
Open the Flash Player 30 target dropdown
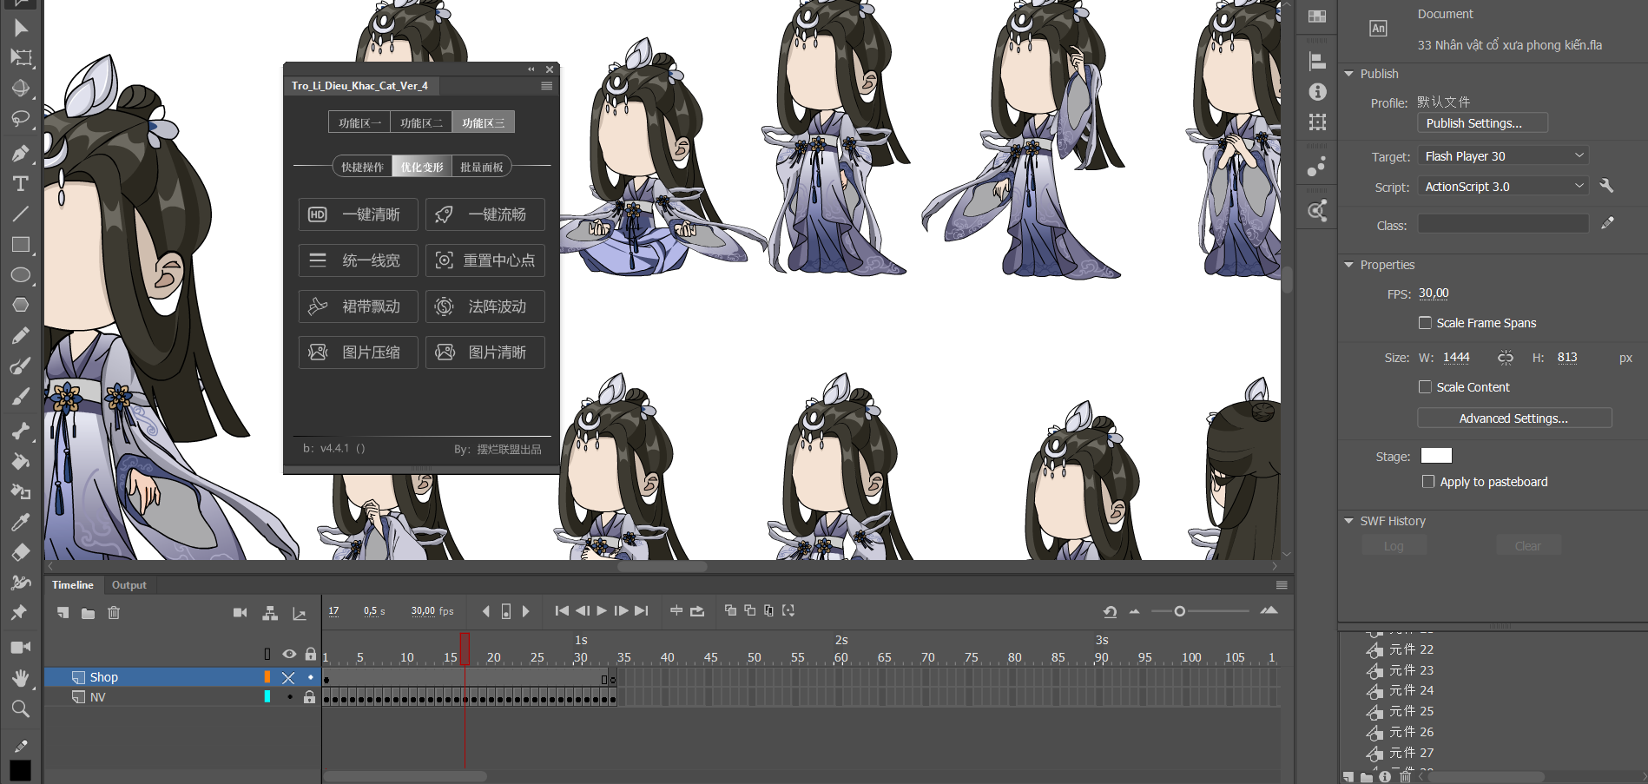1503,156
